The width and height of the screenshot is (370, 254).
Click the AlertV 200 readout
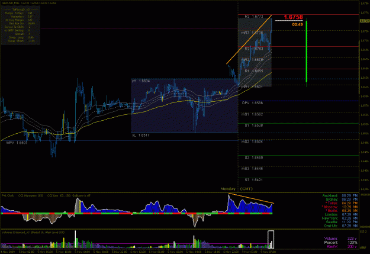342,247
